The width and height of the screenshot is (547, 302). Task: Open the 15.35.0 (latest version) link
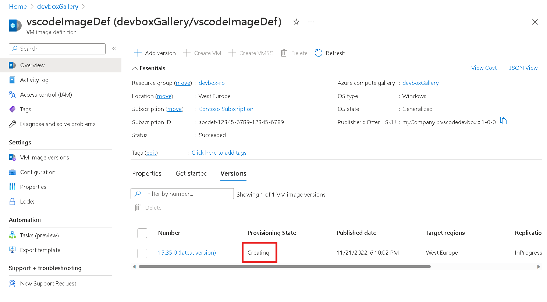(187, 253)
